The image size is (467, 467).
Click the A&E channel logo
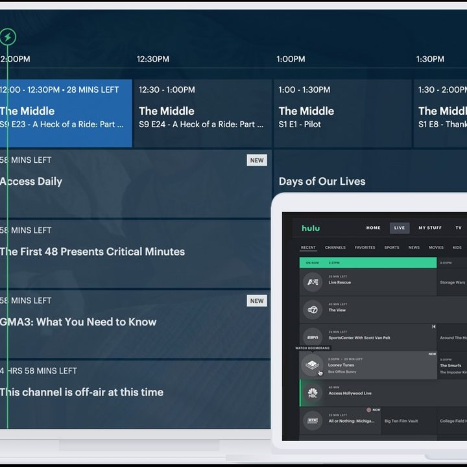point(313,281)
